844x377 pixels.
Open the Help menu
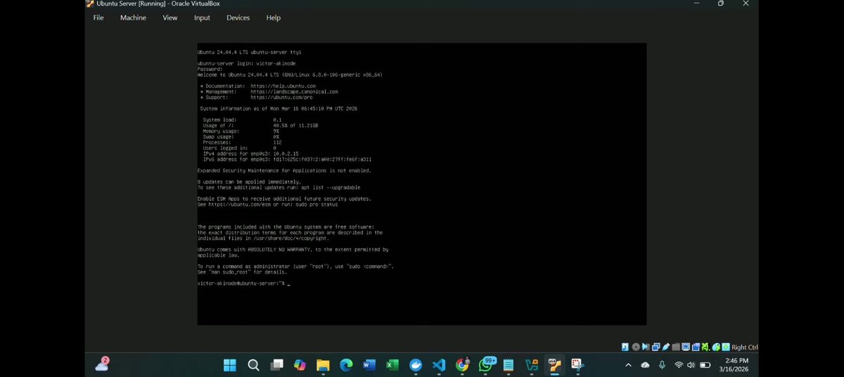pos(273,18)
